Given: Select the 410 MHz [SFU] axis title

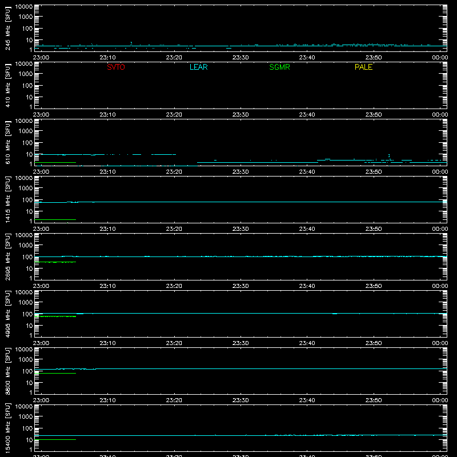Looking at the screenshot, I should tap(7, 85).
